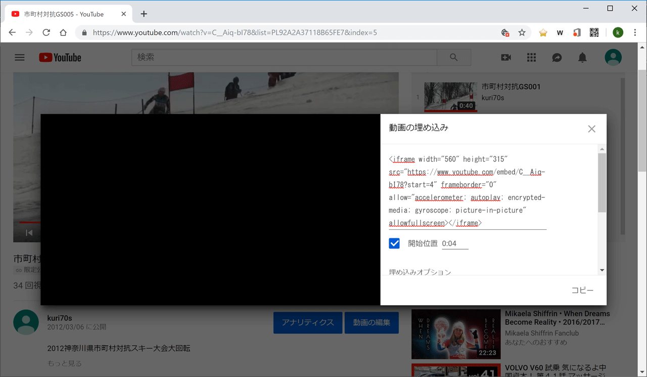Bookmark this page with star icon
Screen dimensions: 647x377
(x=522, y=32)
